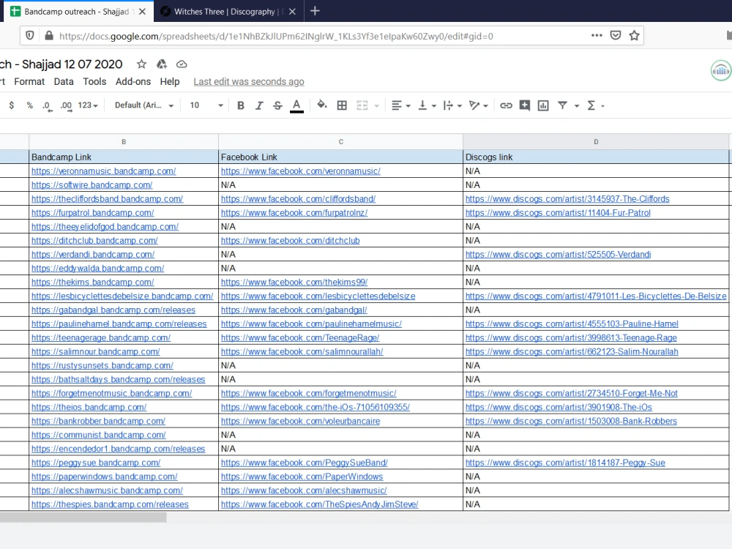Screen dimensions: 732x549
Task: Open the Add-ons menu
Action: pos(133,82)
